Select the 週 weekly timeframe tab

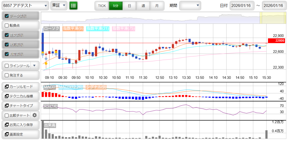[x=143, y=6]
